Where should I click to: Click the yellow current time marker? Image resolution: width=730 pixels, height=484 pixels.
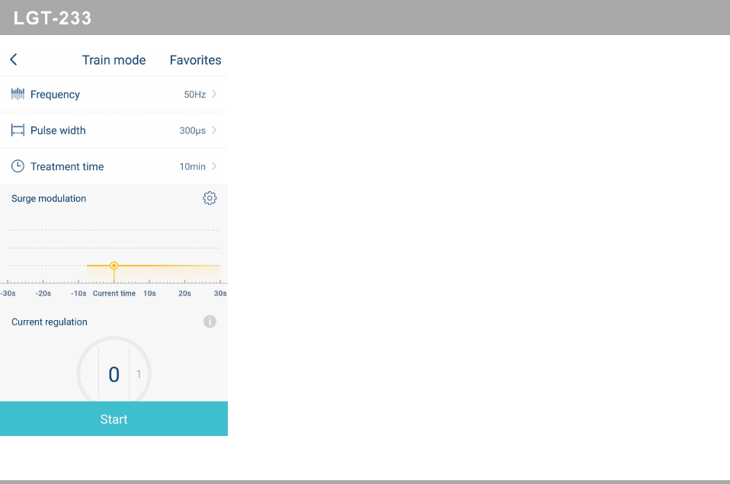(x=114, y=265)
